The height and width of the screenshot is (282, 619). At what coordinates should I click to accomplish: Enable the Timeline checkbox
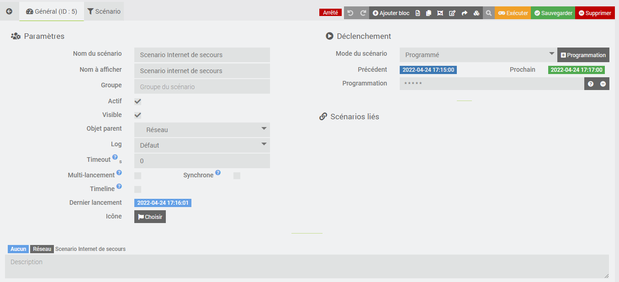click(x=138, y=189)
